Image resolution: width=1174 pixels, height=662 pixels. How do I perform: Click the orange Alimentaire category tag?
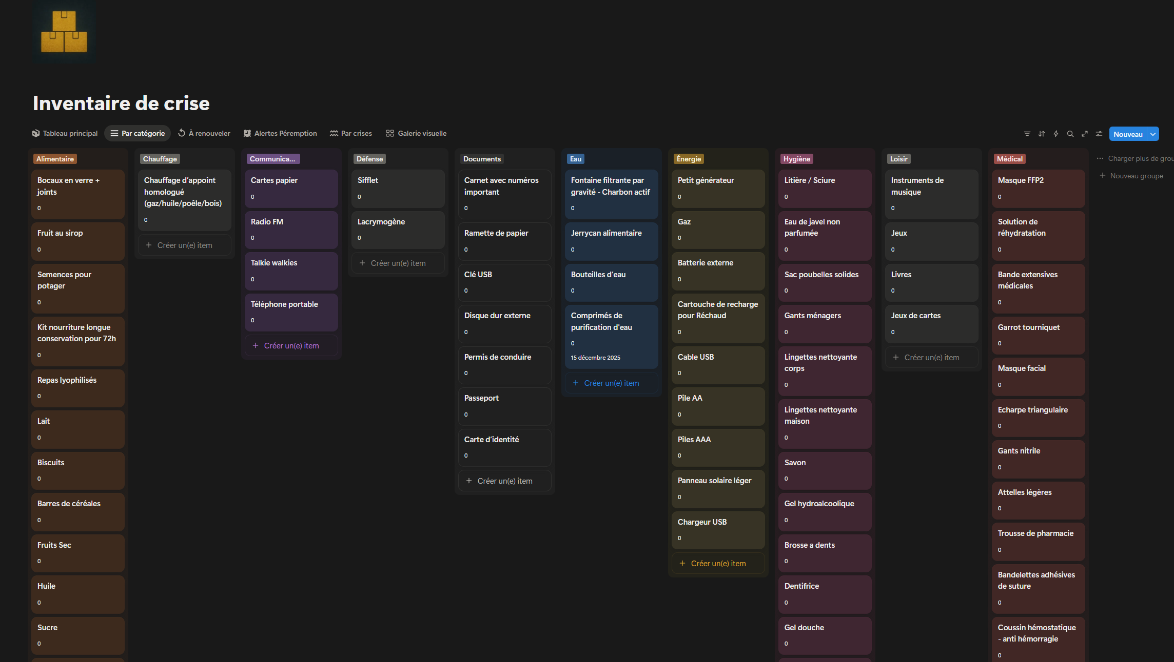point(55,159)
